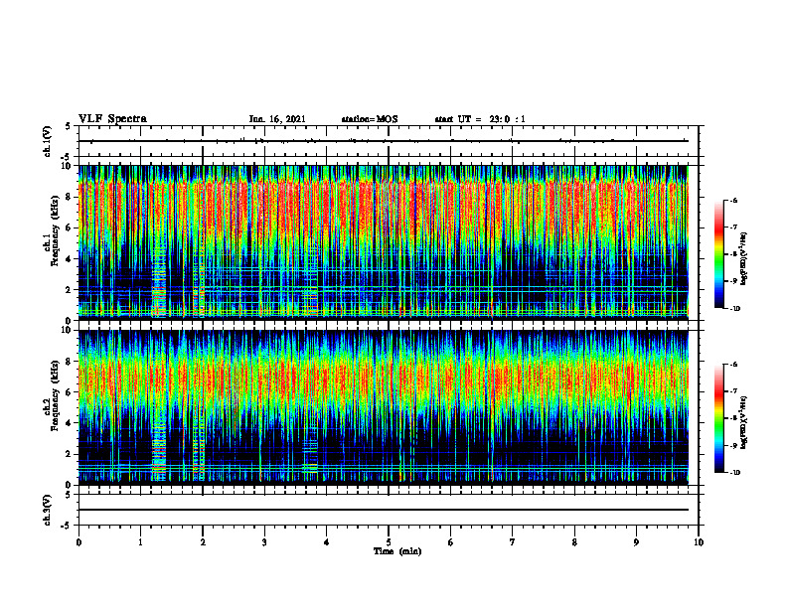Click time axis tick label "1"
787x608 pixels.
coord(140,542)
